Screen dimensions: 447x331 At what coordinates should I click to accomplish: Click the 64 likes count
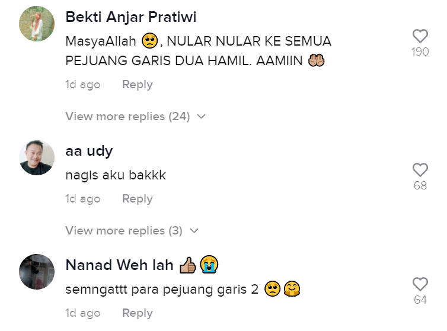(420, 300)
